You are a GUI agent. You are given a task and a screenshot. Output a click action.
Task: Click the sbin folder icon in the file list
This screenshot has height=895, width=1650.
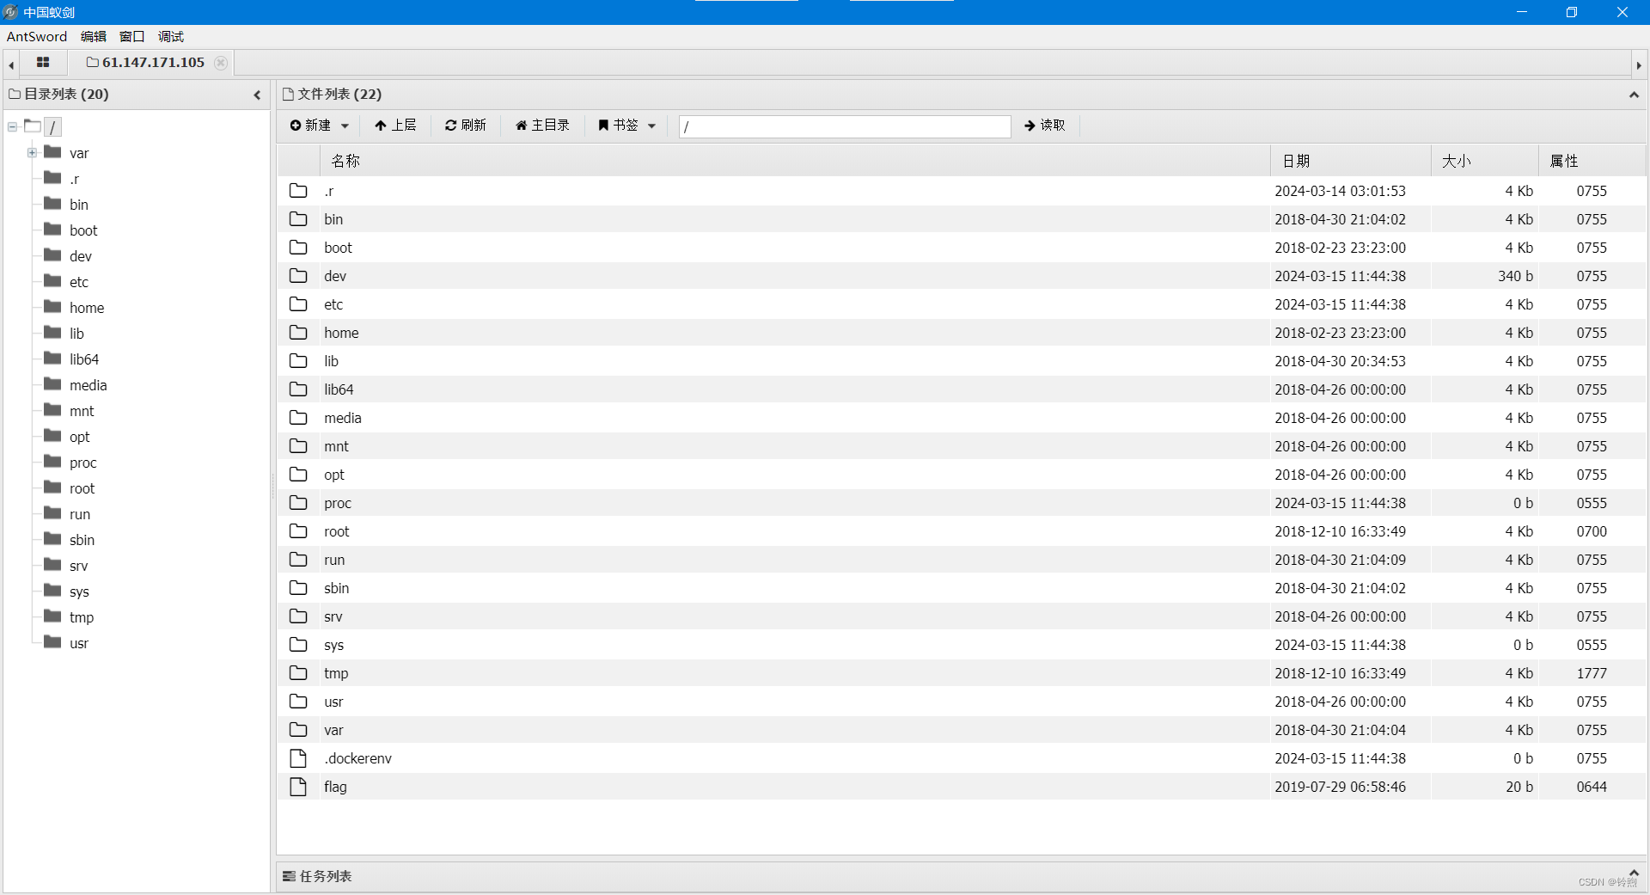[x=298, y=588]
